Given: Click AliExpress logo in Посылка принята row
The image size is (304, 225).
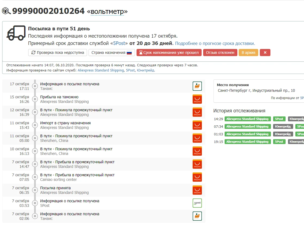Looking at the screenshot, I should click(197, 190).
